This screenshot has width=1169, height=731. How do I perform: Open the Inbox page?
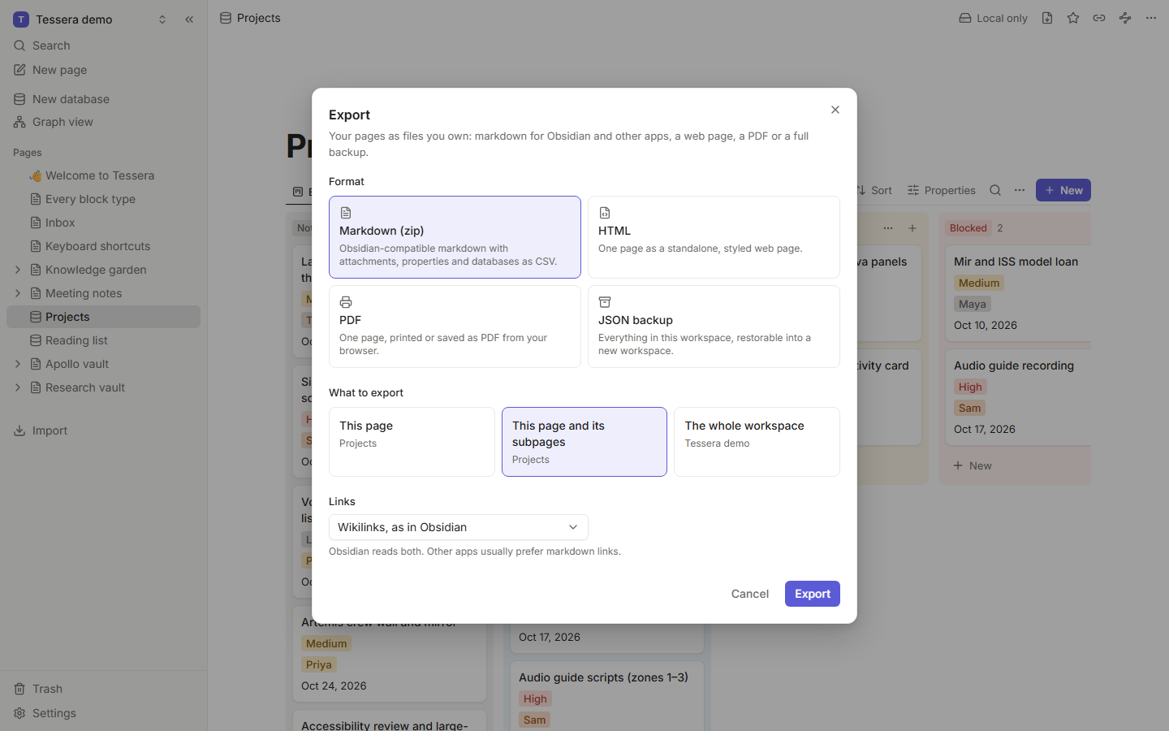point(103,223)
